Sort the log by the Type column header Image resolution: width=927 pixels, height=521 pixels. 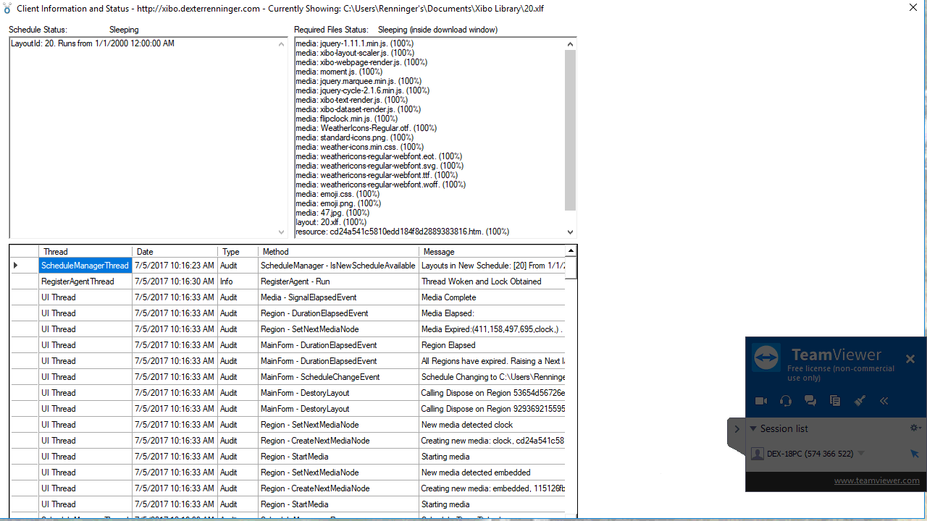(x=238, y=252)
